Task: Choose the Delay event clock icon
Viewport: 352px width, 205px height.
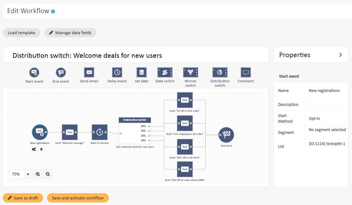Action: click(117, 72)
